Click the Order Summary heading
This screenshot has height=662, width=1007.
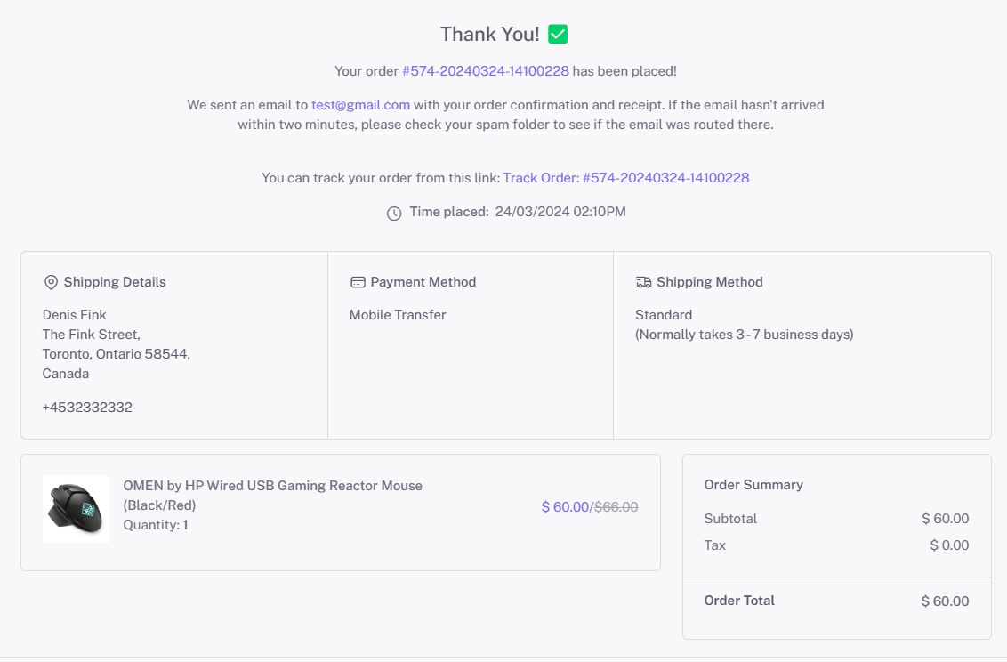tap(753, 485)
